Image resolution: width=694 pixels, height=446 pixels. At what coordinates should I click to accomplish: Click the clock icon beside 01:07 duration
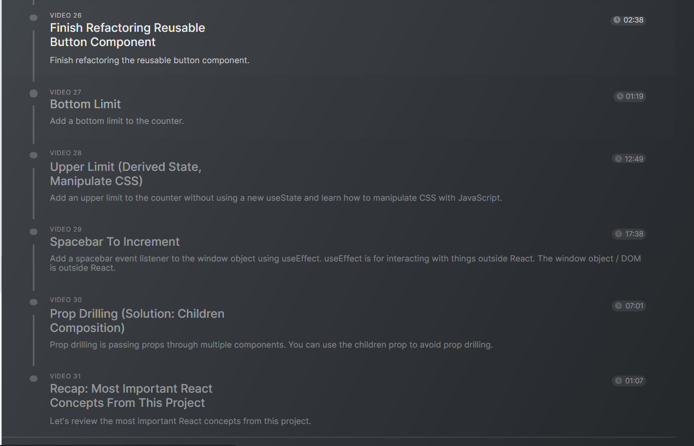pos(619,381)
